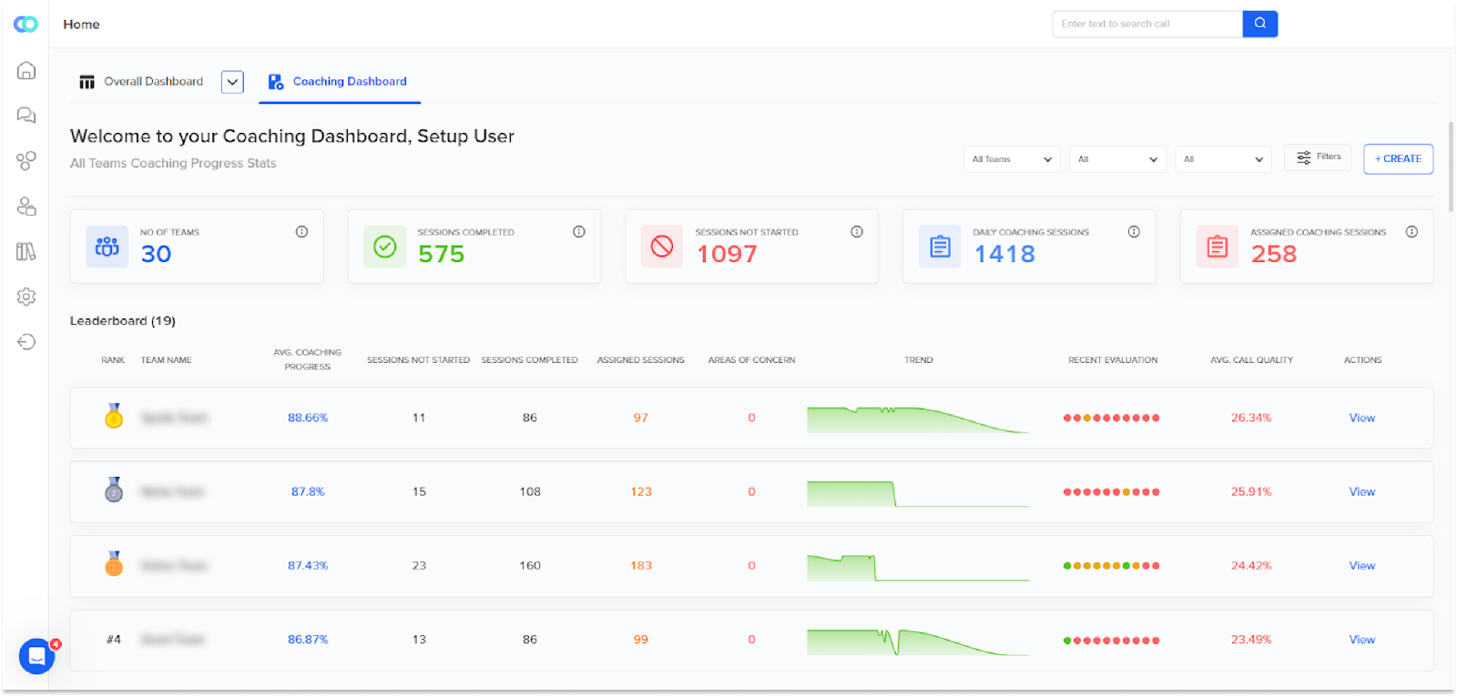1457x697 pixels.
Task: Click the page vertical scrollbar
Action: pos(1450,167)
